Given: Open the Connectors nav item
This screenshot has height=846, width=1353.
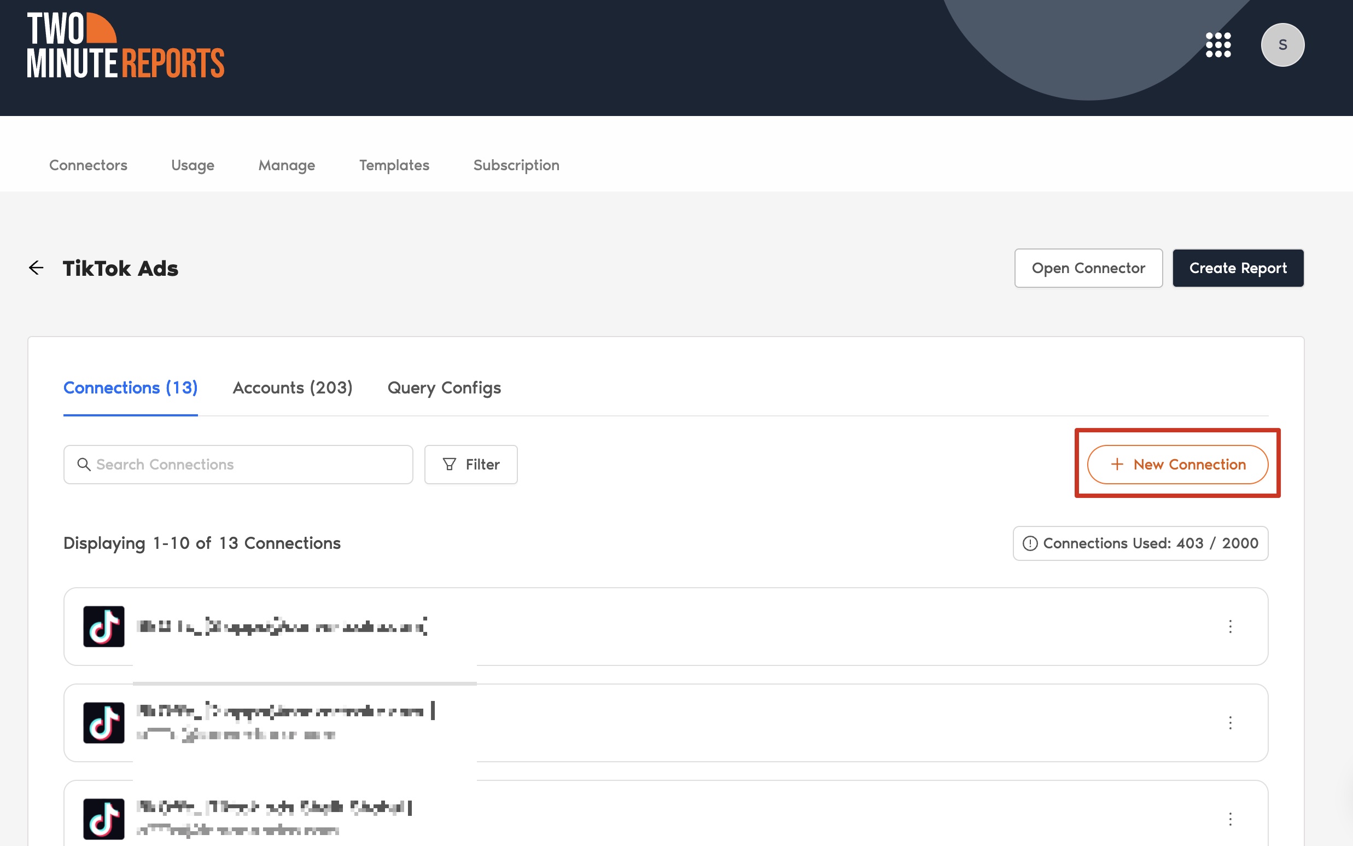Looking at the screenshot, I should (89, 165).
